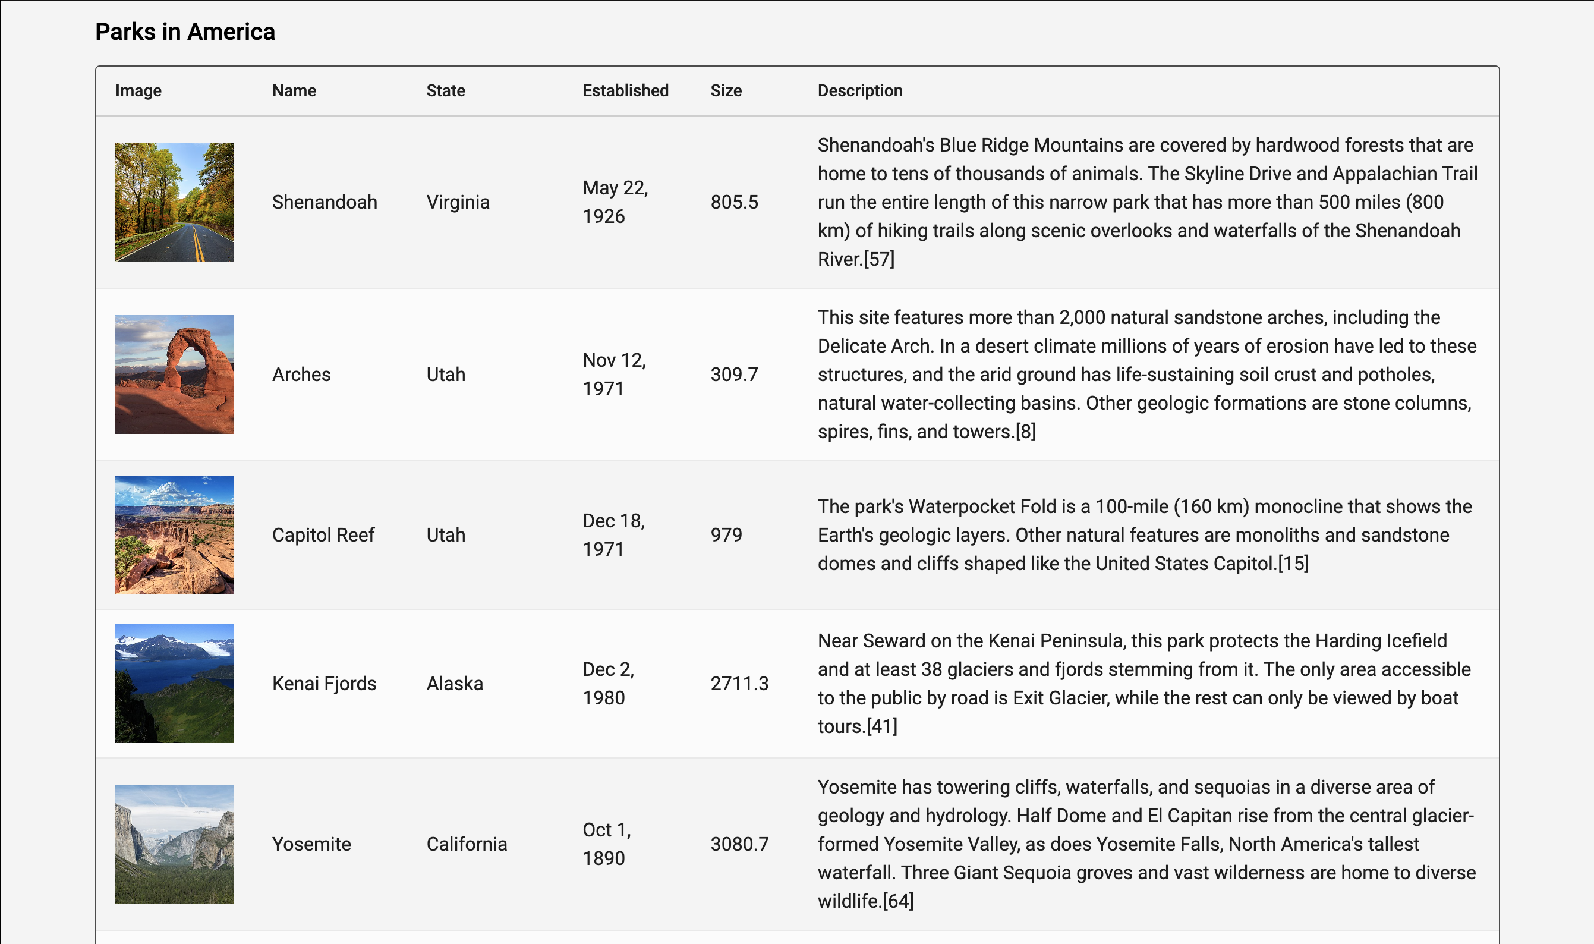Click the Shenandoah road thumbnail image
Viewport: 1594px width, 944px height.
pos(174,202)
